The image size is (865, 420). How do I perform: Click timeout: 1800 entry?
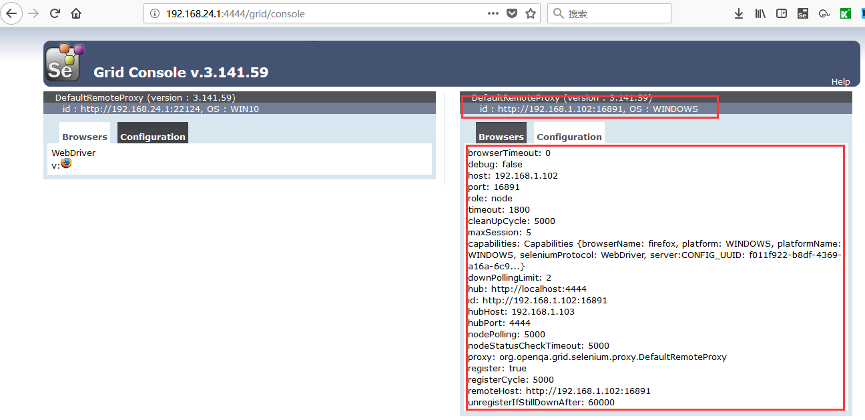tap(499, 209)
